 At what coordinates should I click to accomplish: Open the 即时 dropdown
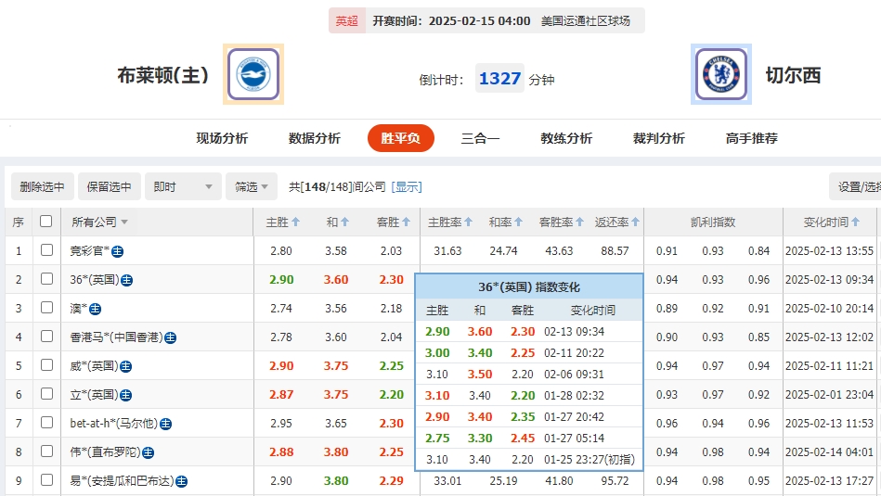pyautogui.click(x=184, y=186)
